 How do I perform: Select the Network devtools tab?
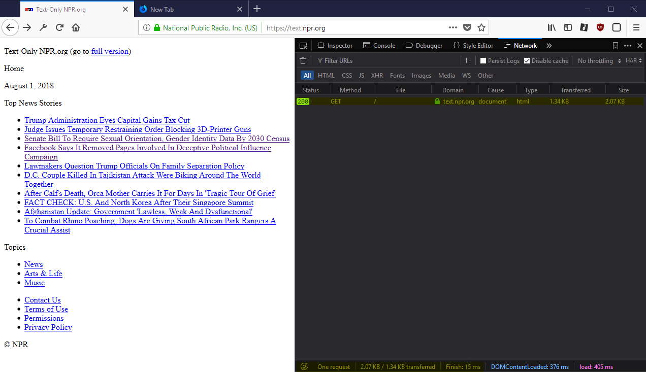coord(521,46)
